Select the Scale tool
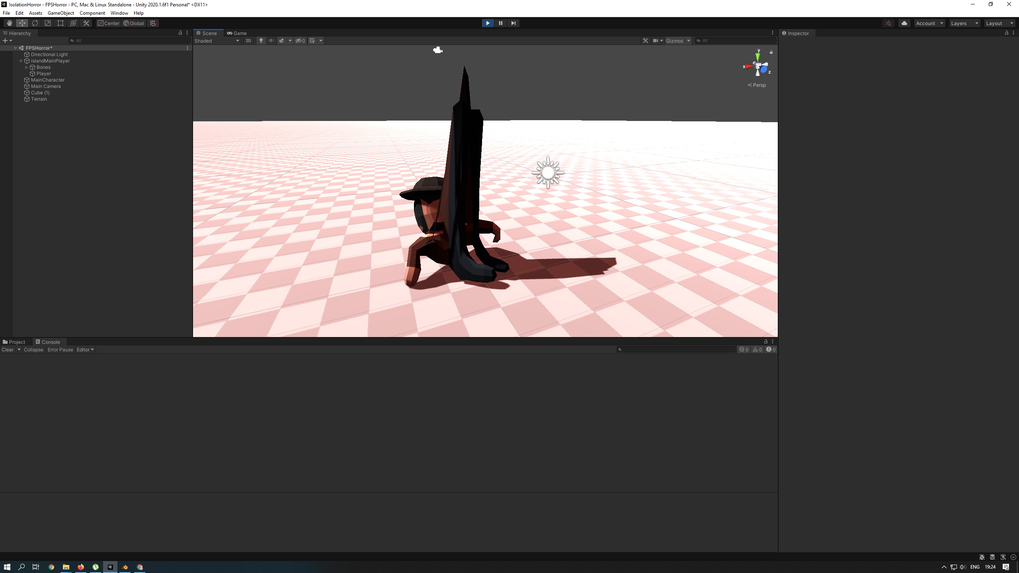 tap(48, 23)
